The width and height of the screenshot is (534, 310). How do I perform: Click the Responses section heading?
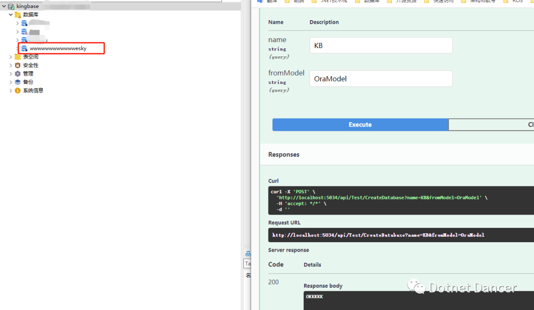click(284, 155)
